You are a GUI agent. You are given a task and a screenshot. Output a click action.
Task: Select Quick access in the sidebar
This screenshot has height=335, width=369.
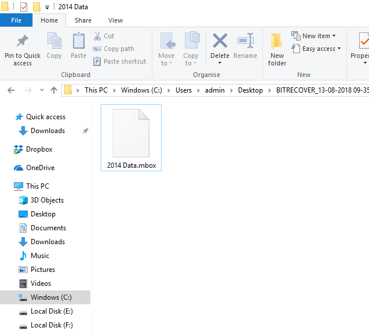pos(46,117)
